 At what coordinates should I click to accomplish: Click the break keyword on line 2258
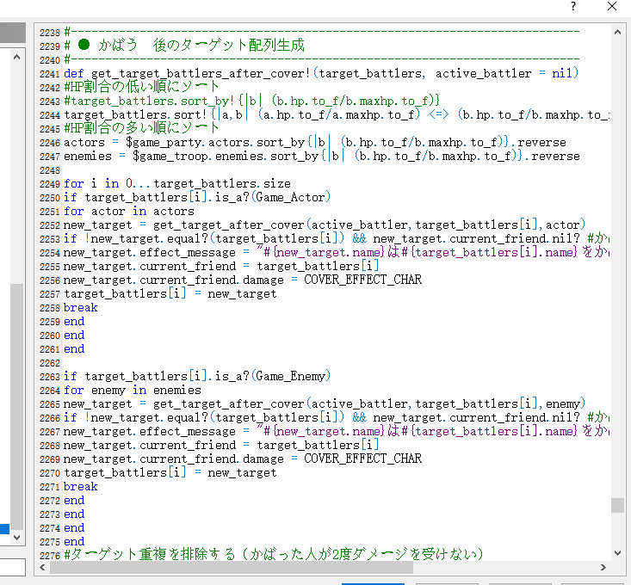click(x=80, y=308)
